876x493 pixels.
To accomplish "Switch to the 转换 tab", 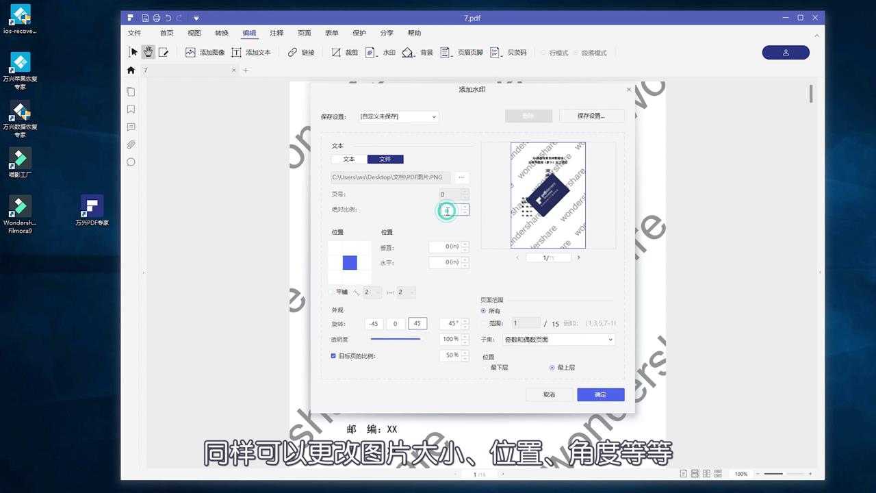I will 222,33.
